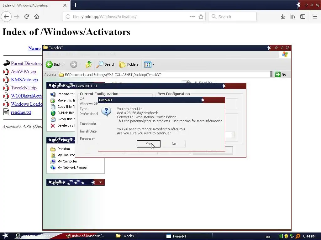The image size is (321, 240).
Task: Confirm with the Yes button in TweakNT dialog
Action: click(x=149, y=144)
